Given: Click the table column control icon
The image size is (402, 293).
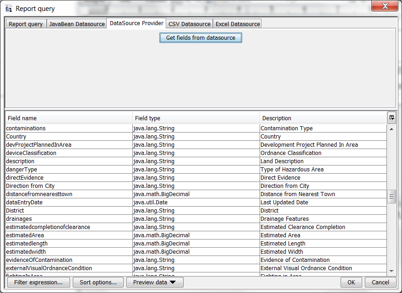Looking at the screenshot, I should click(391, 117).
